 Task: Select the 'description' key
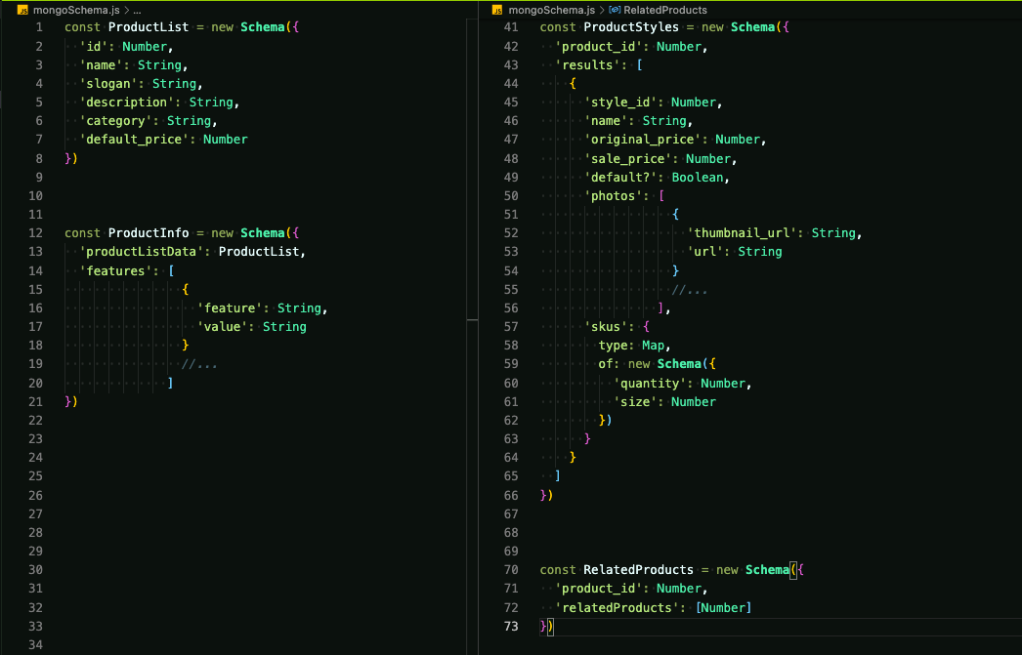pyautogui.click(x=126, y=102)
